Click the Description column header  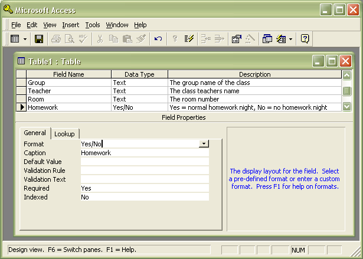pyautogui.click(x=254, y=74)
